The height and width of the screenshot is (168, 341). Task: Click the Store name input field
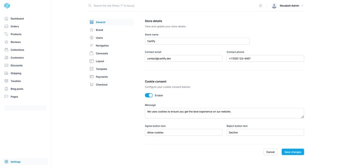click(x=197, y=41)
